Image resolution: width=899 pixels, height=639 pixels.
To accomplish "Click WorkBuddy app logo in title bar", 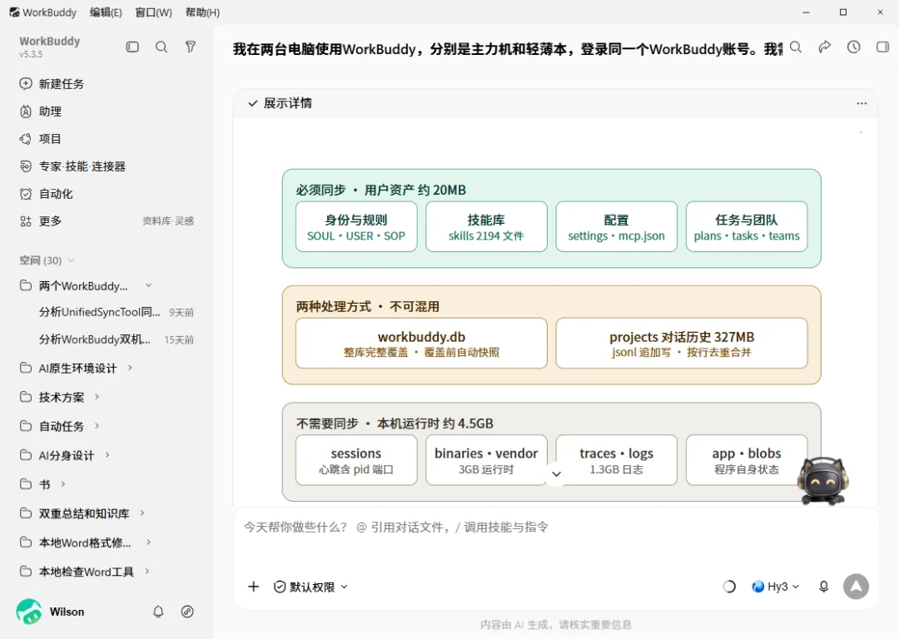I will [14, 12].
